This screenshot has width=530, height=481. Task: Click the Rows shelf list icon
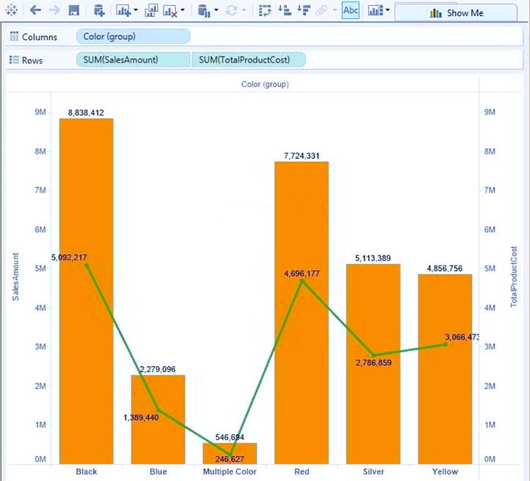(x=14, y=60)
